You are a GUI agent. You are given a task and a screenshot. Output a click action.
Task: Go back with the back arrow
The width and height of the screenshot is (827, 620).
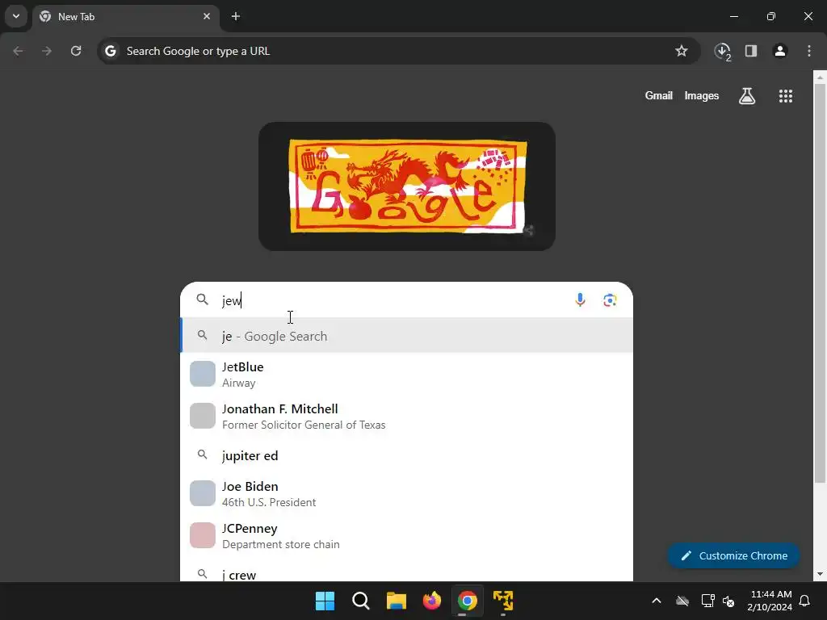click(x=18, y=51)
